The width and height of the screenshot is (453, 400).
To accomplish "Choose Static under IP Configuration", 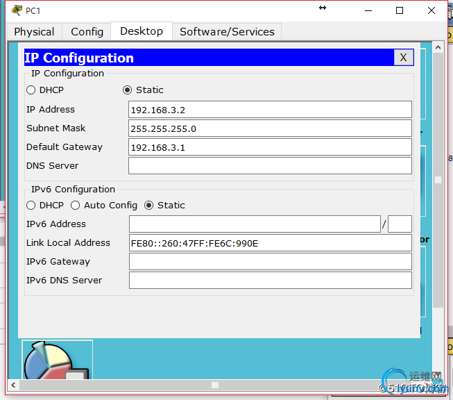I will click(127, 90).
